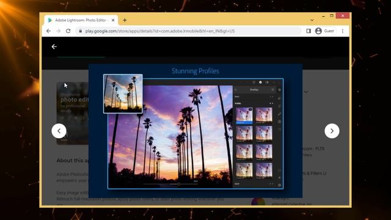This screenshot has width=391, height=220.
Task: Close the screenshot viewer with back arrow
Action: [x=54, y=46]
